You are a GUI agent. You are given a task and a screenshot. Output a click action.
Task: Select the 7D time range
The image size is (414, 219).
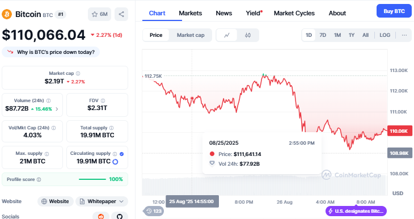pyautogui.click(x=323, y=35)
